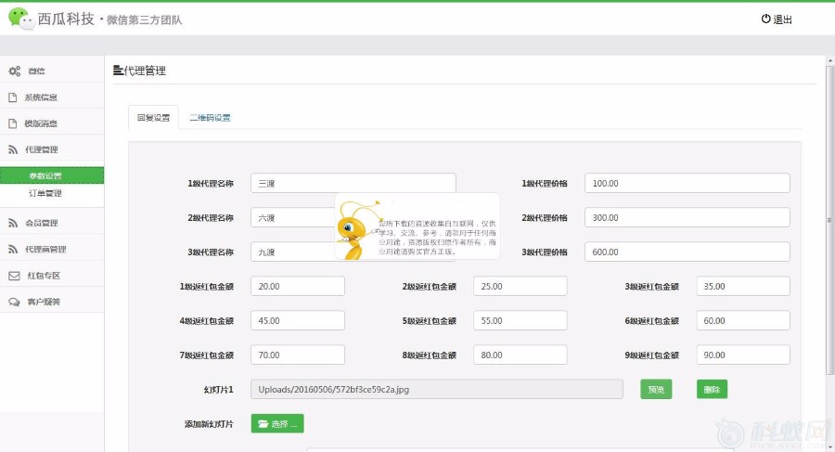
Task: Expand the 代理管理 sidebar section
Action: (x=52, y=149)
